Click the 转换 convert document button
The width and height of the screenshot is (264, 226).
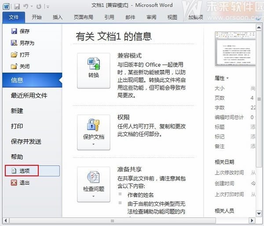pyautogui.click(x=94, y=70)
